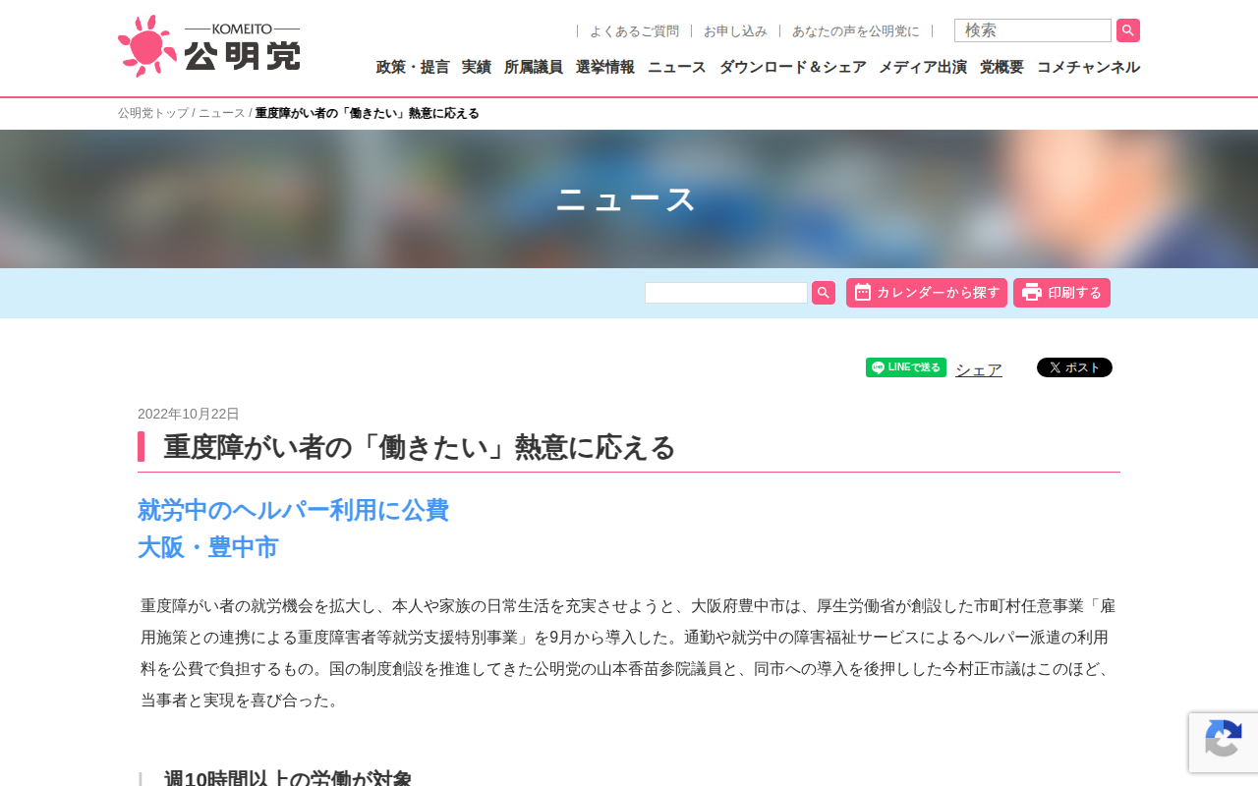
Task: Focus the header 検索 input field
Action: click(1033, 30)
